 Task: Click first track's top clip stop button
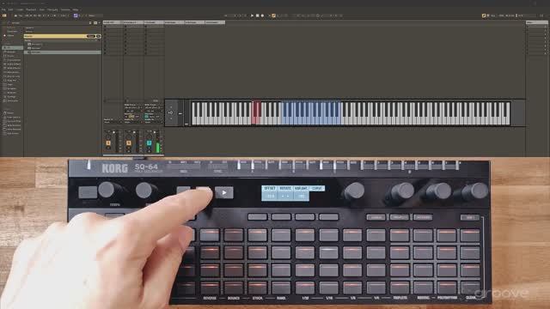tap(105, 27)
